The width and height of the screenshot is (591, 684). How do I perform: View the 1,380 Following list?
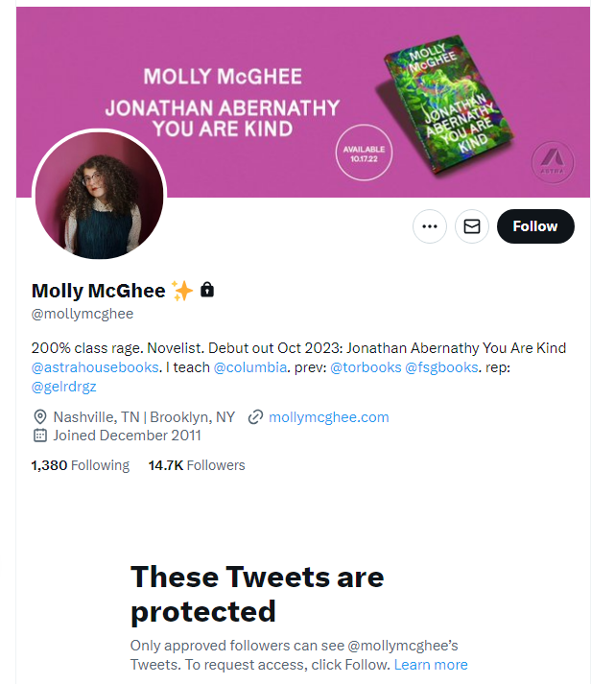click(x=80, y=465)
